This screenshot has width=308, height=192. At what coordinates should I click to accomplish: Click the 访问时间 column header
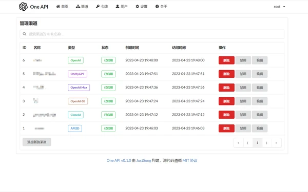[x=179, y=48]
